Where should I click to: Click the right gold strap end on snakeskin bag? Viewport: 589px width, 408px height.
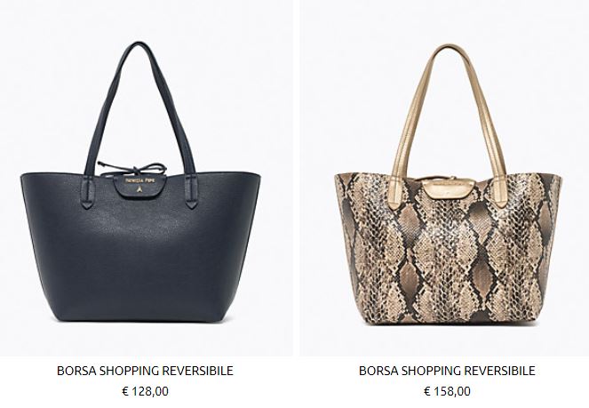[500, 193]
